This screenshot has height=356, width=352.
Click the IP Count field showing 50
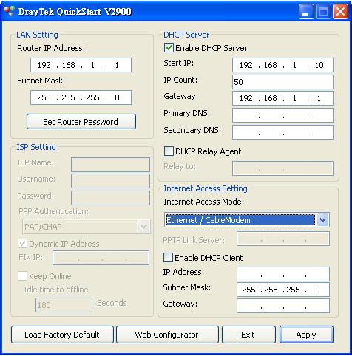point(282,82)
